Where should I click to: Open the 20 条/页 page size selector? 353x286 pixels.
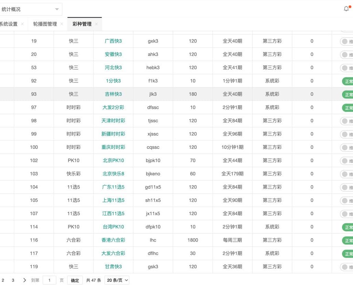pos(118,280)
